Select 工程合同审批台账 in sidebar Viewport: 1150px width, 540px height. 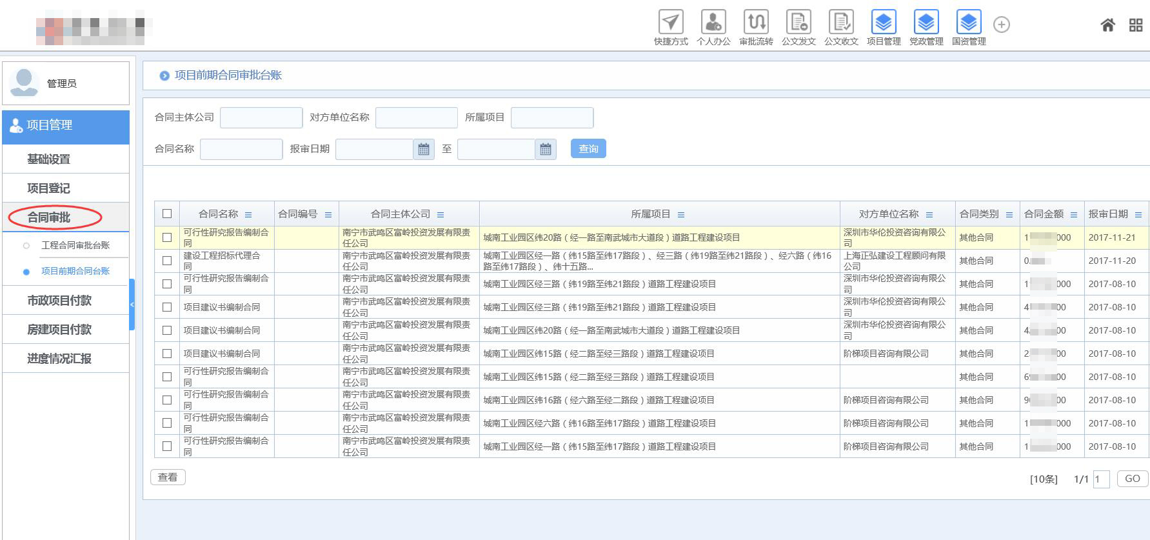[75, 245]
